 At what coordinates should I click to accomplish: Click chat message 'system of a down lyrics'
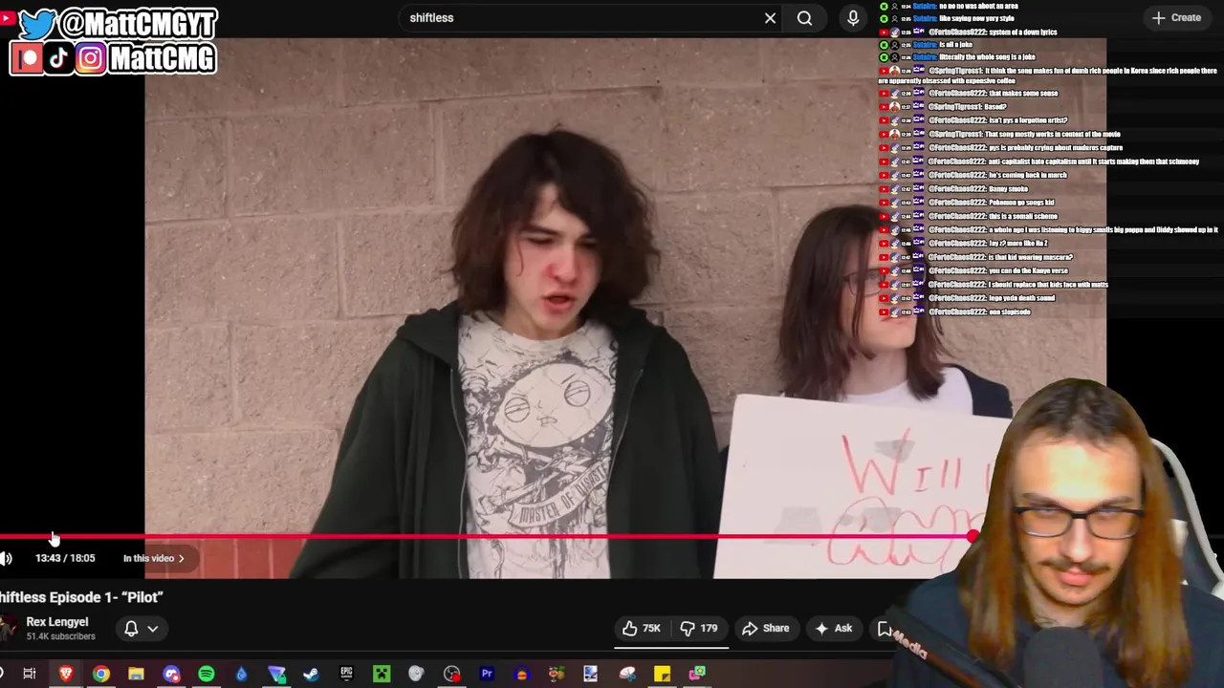1021,32
